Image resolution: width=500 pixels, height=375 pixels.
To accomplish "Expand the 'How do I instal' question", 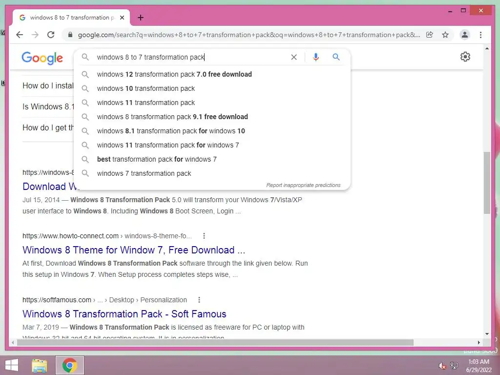I will point(48,86).
